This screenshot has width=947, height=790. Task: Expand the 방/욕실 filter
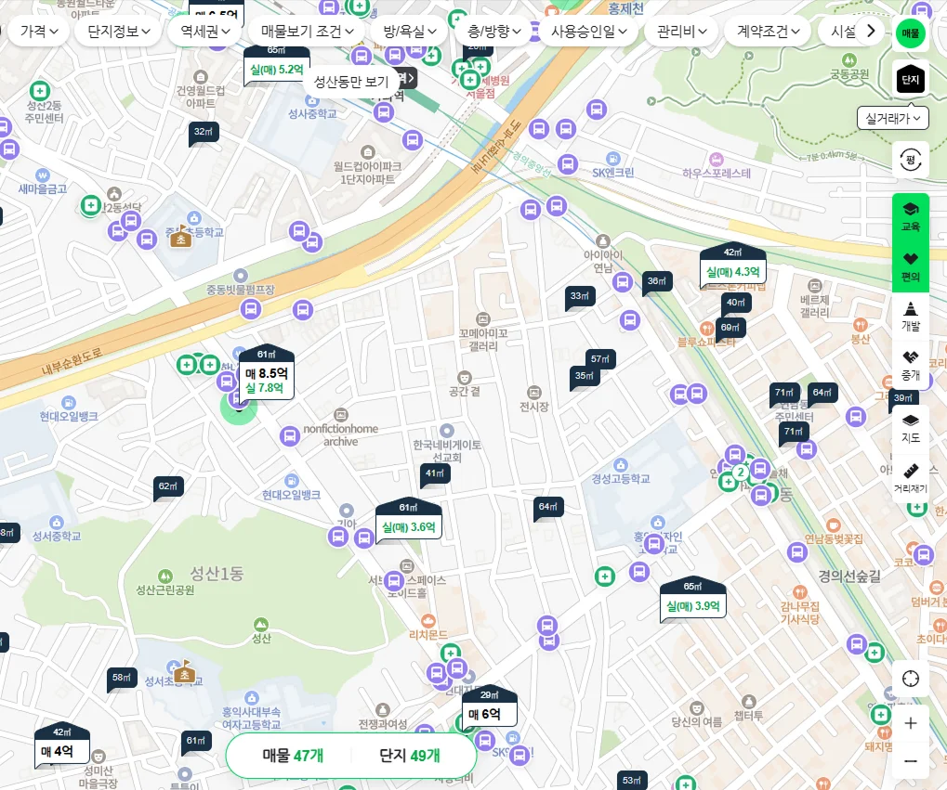click(410, 31)
